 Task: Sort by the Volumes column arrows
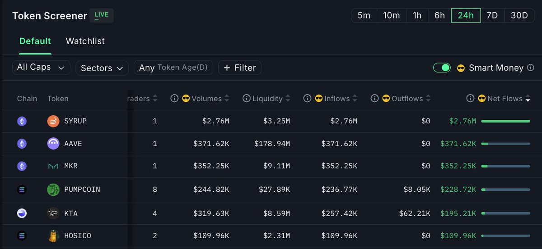coord(227,98)
